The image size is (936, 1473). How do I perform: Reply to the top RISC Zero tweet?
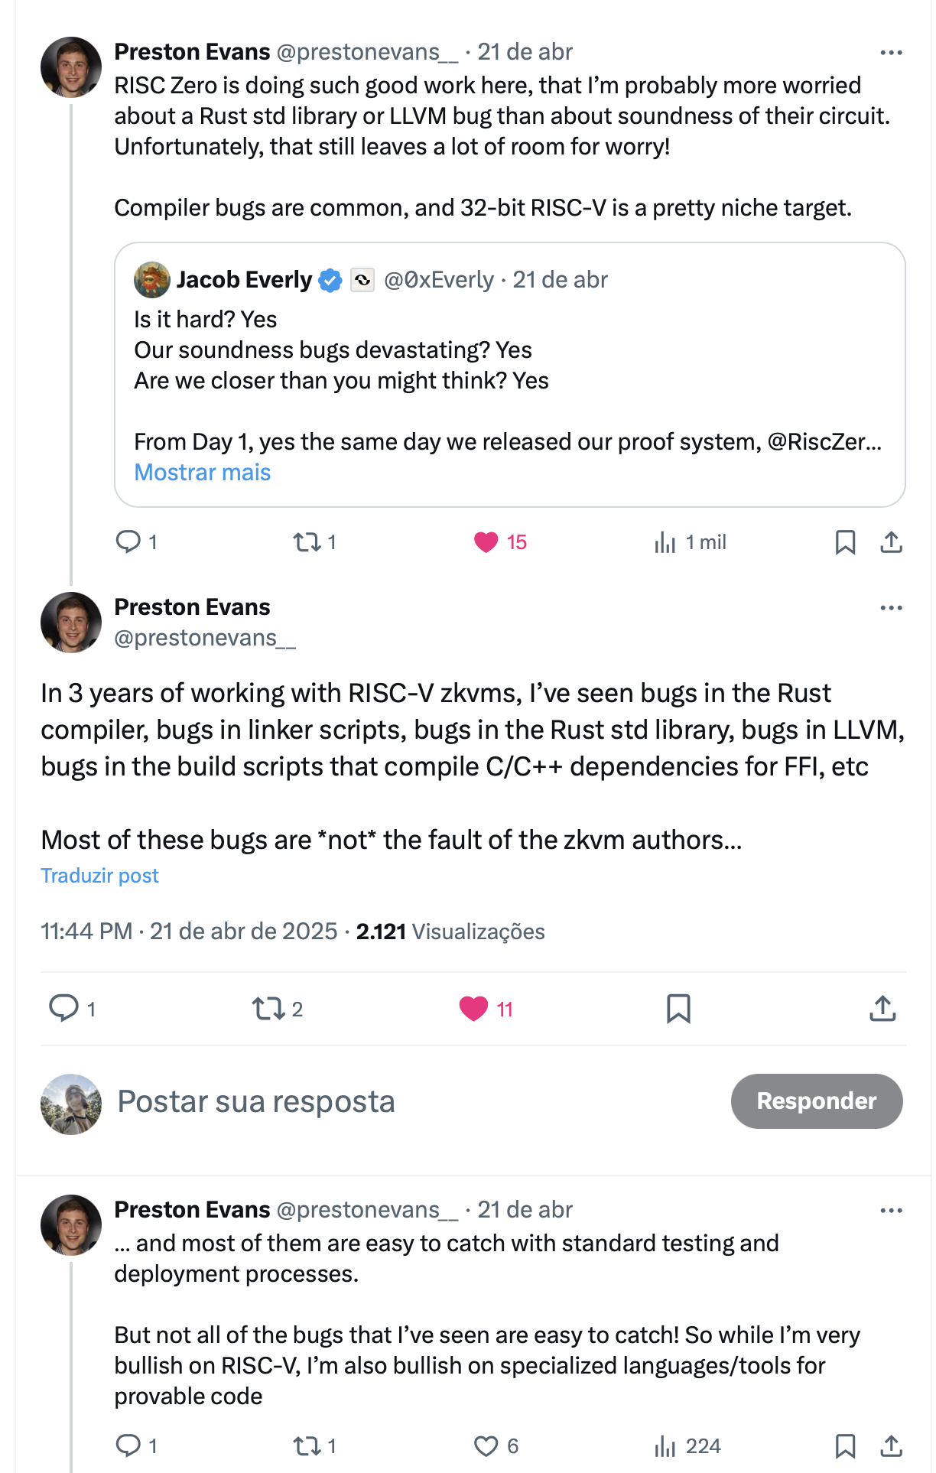pyautogui.click(x=128, y=542)
